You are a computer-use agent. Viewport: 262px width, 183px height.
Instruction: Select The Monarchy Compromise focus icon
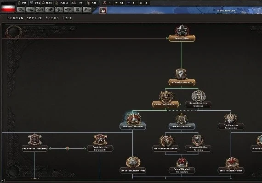point(231,118)
